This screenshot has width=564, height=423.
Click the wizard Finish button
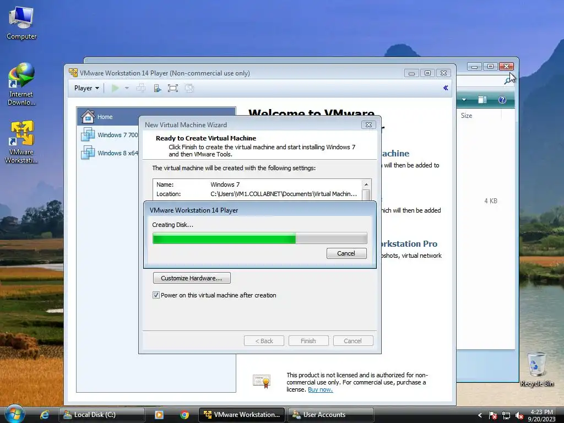coord(308,340)
